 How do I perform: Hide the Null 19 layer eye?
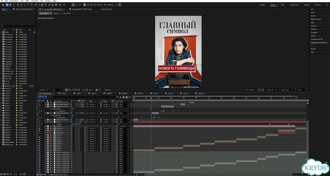point(37,122)
